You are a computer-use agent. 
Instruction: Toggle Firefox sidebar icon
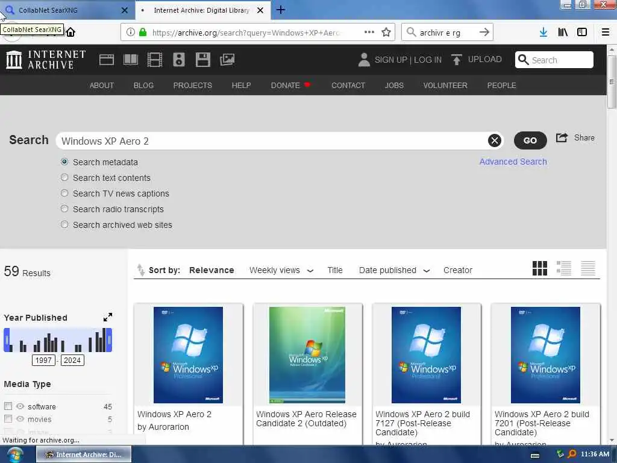pyautogui.click(x=582, y=33)
